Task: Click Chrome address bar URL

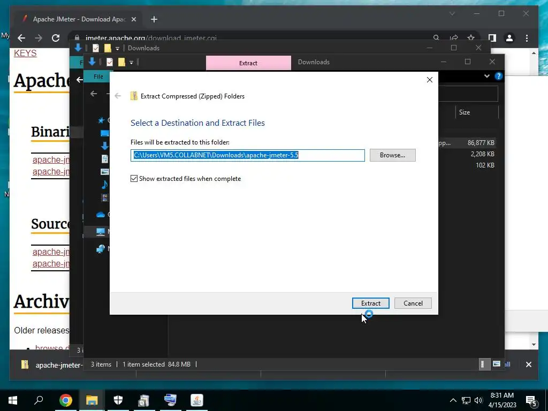Action: [151, 38]
